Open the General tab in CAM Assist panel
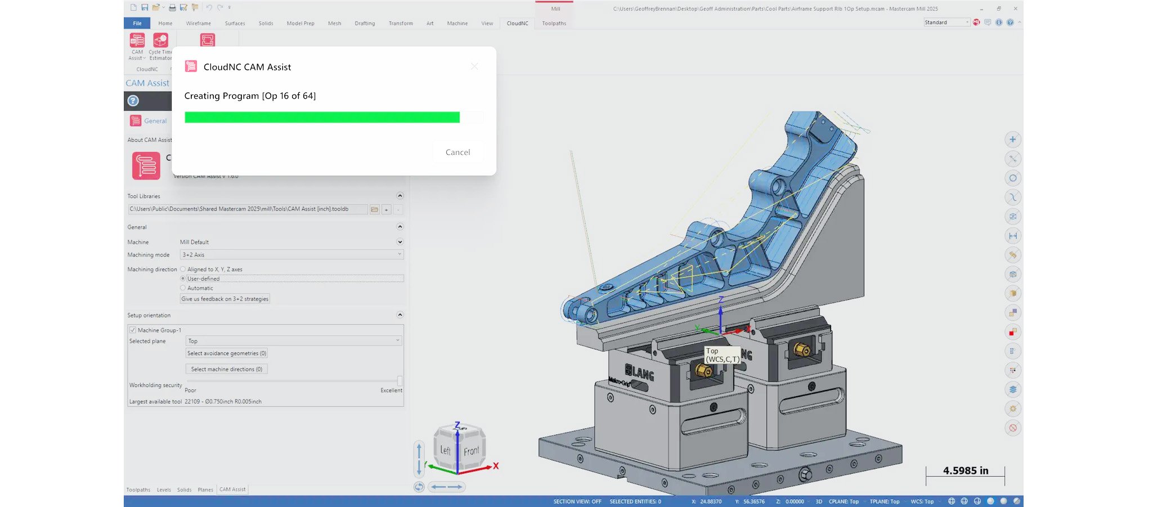The width and height of the screenshot is (1153, 507). 149,121
